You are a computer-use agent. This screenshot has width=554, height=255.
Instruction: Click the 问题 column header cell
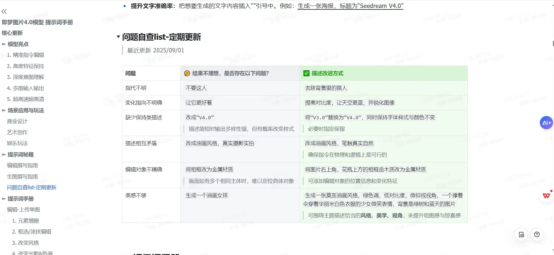pos(151,73)
